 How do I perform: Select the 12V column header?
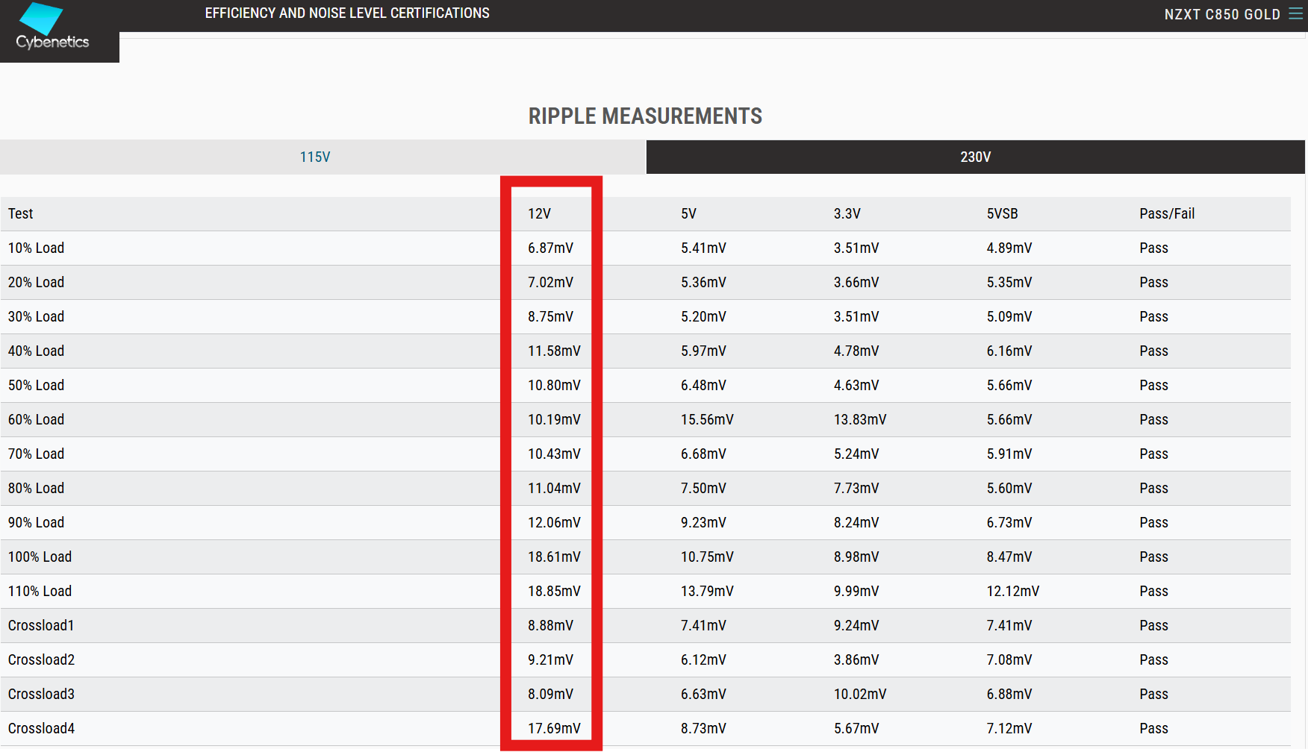click(539, 214)
